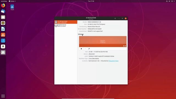
Task: Minimize the Disks window
Action: click(x=119, y=18)
